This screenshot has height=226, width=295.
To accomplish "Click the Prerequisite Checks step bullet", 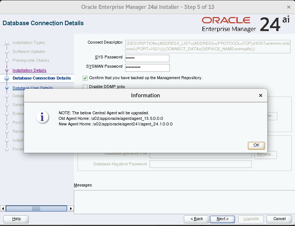I will (7, 61).
